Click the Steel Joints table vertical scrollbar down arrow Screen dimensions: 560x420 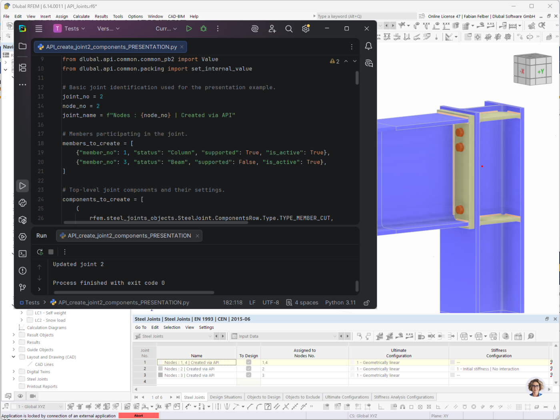click(555, 383)
